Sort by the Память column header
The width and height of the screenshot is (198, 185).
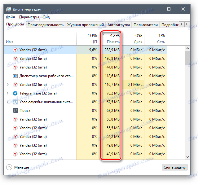[x=111, y=39]
